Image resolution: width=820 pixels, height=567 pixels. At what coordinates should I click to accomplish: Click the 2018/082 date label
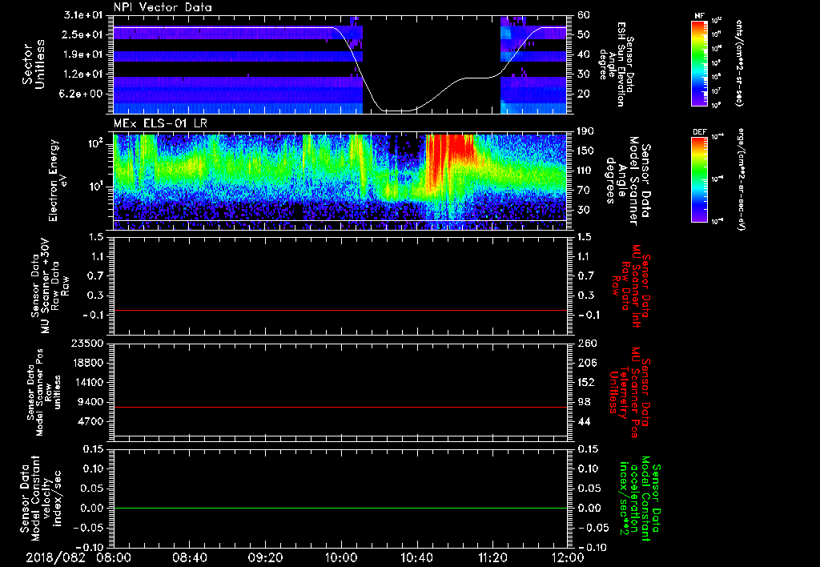[x=55, y=558]
